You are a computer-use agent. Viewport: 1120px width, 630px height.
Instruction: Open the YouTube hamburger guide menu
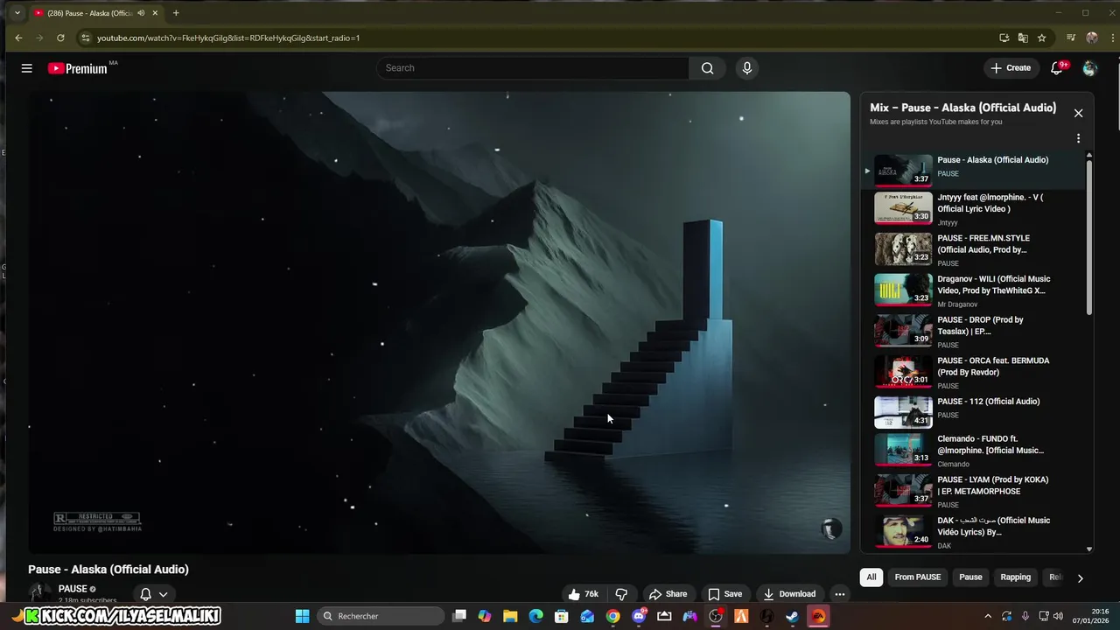point(27,68)
